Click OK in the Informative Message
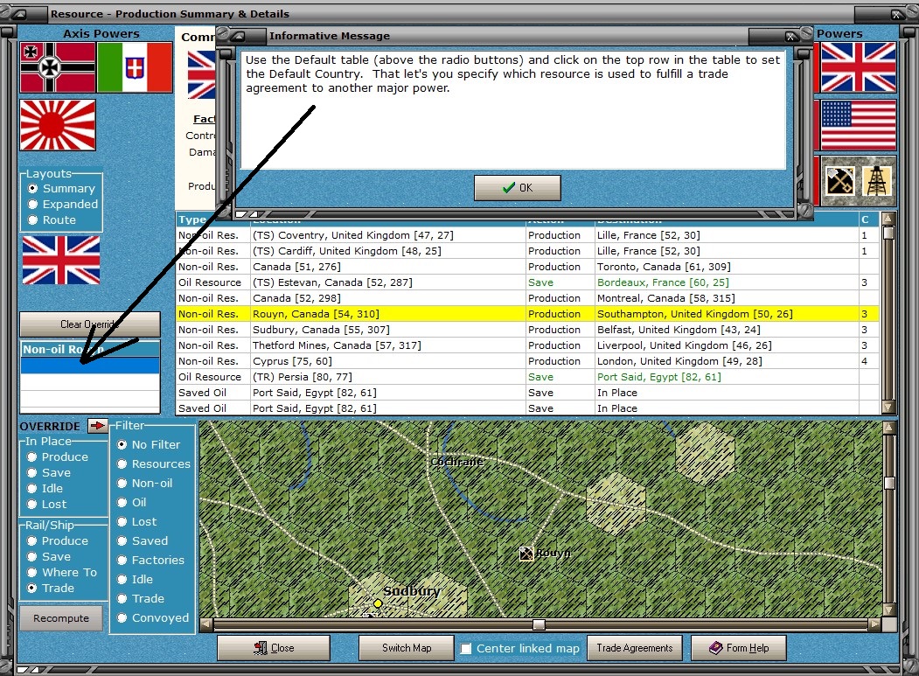The height and width of the screenshot is (676, 919). pyautogui.click(x=518, y=188)
